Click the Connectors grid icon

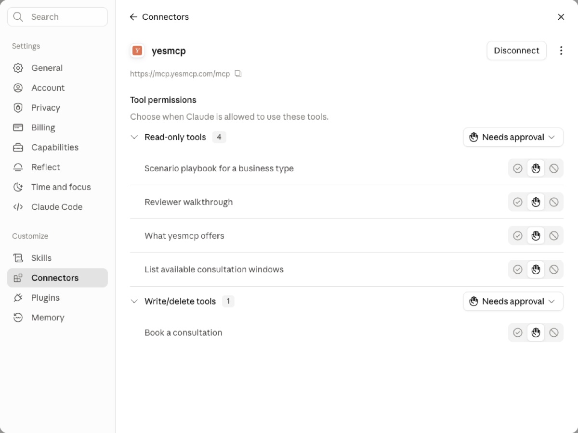(18, 278)
